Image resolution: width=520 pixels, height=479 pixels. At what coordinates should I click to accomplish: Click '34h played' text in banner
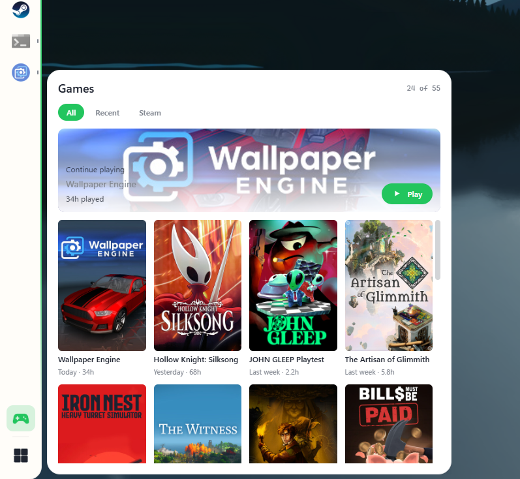tap(85, 199)
